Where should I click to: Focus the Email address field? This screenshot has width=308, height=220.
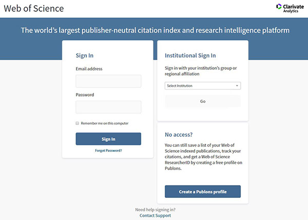(108, 81)
